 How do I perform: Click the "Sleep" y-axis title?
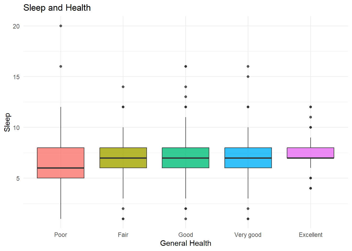[x=7, y=122]
